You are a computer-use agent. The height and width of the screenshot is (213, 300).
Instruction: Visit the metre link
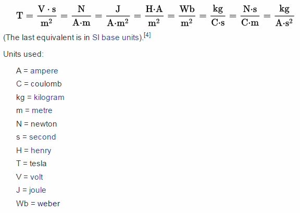pos(42,110)
